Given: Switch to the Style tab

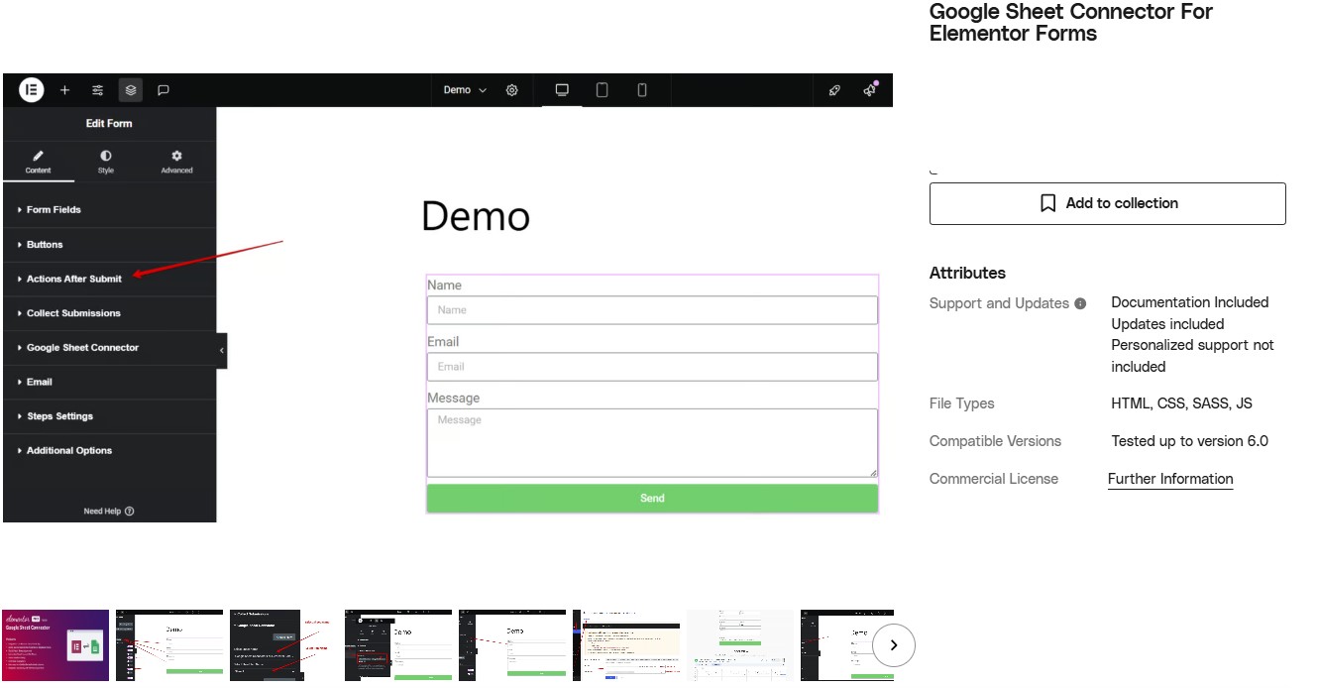Looking at the screenshot, I should click(x=106, y=162).
